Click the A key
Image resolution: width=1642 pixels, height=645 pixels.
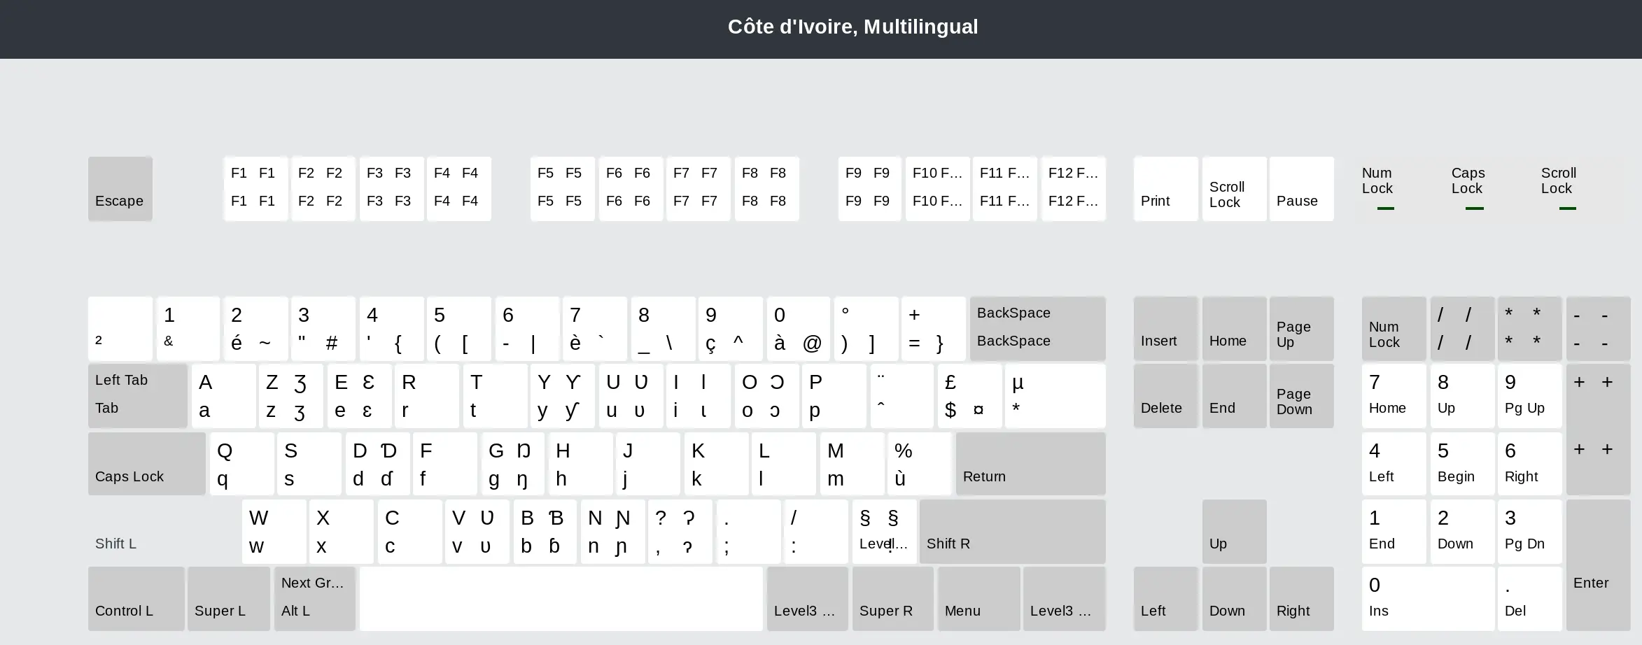pyautogui.click(x=224, y=396)
